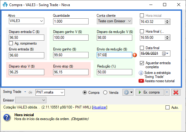The image size is (186, 132).
Task: Enable the Data final checkbox
Action: coord(142,48)
